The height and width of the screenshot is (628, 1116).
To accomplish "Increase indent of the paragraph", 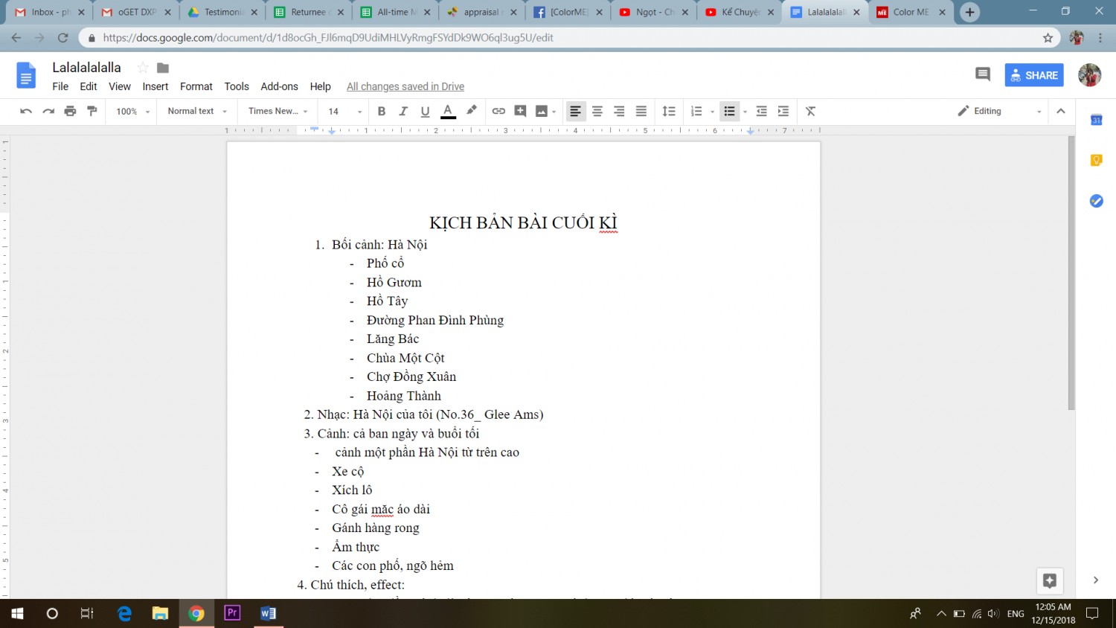I will pos(783,111).
